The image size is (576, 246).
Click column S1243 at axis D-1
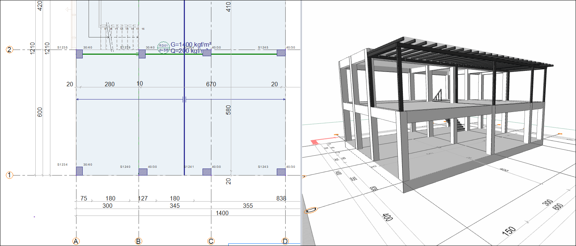point(281,172)
